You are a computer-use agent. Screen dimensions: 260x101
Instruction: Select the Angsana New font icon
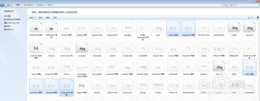tap(97, 27)
